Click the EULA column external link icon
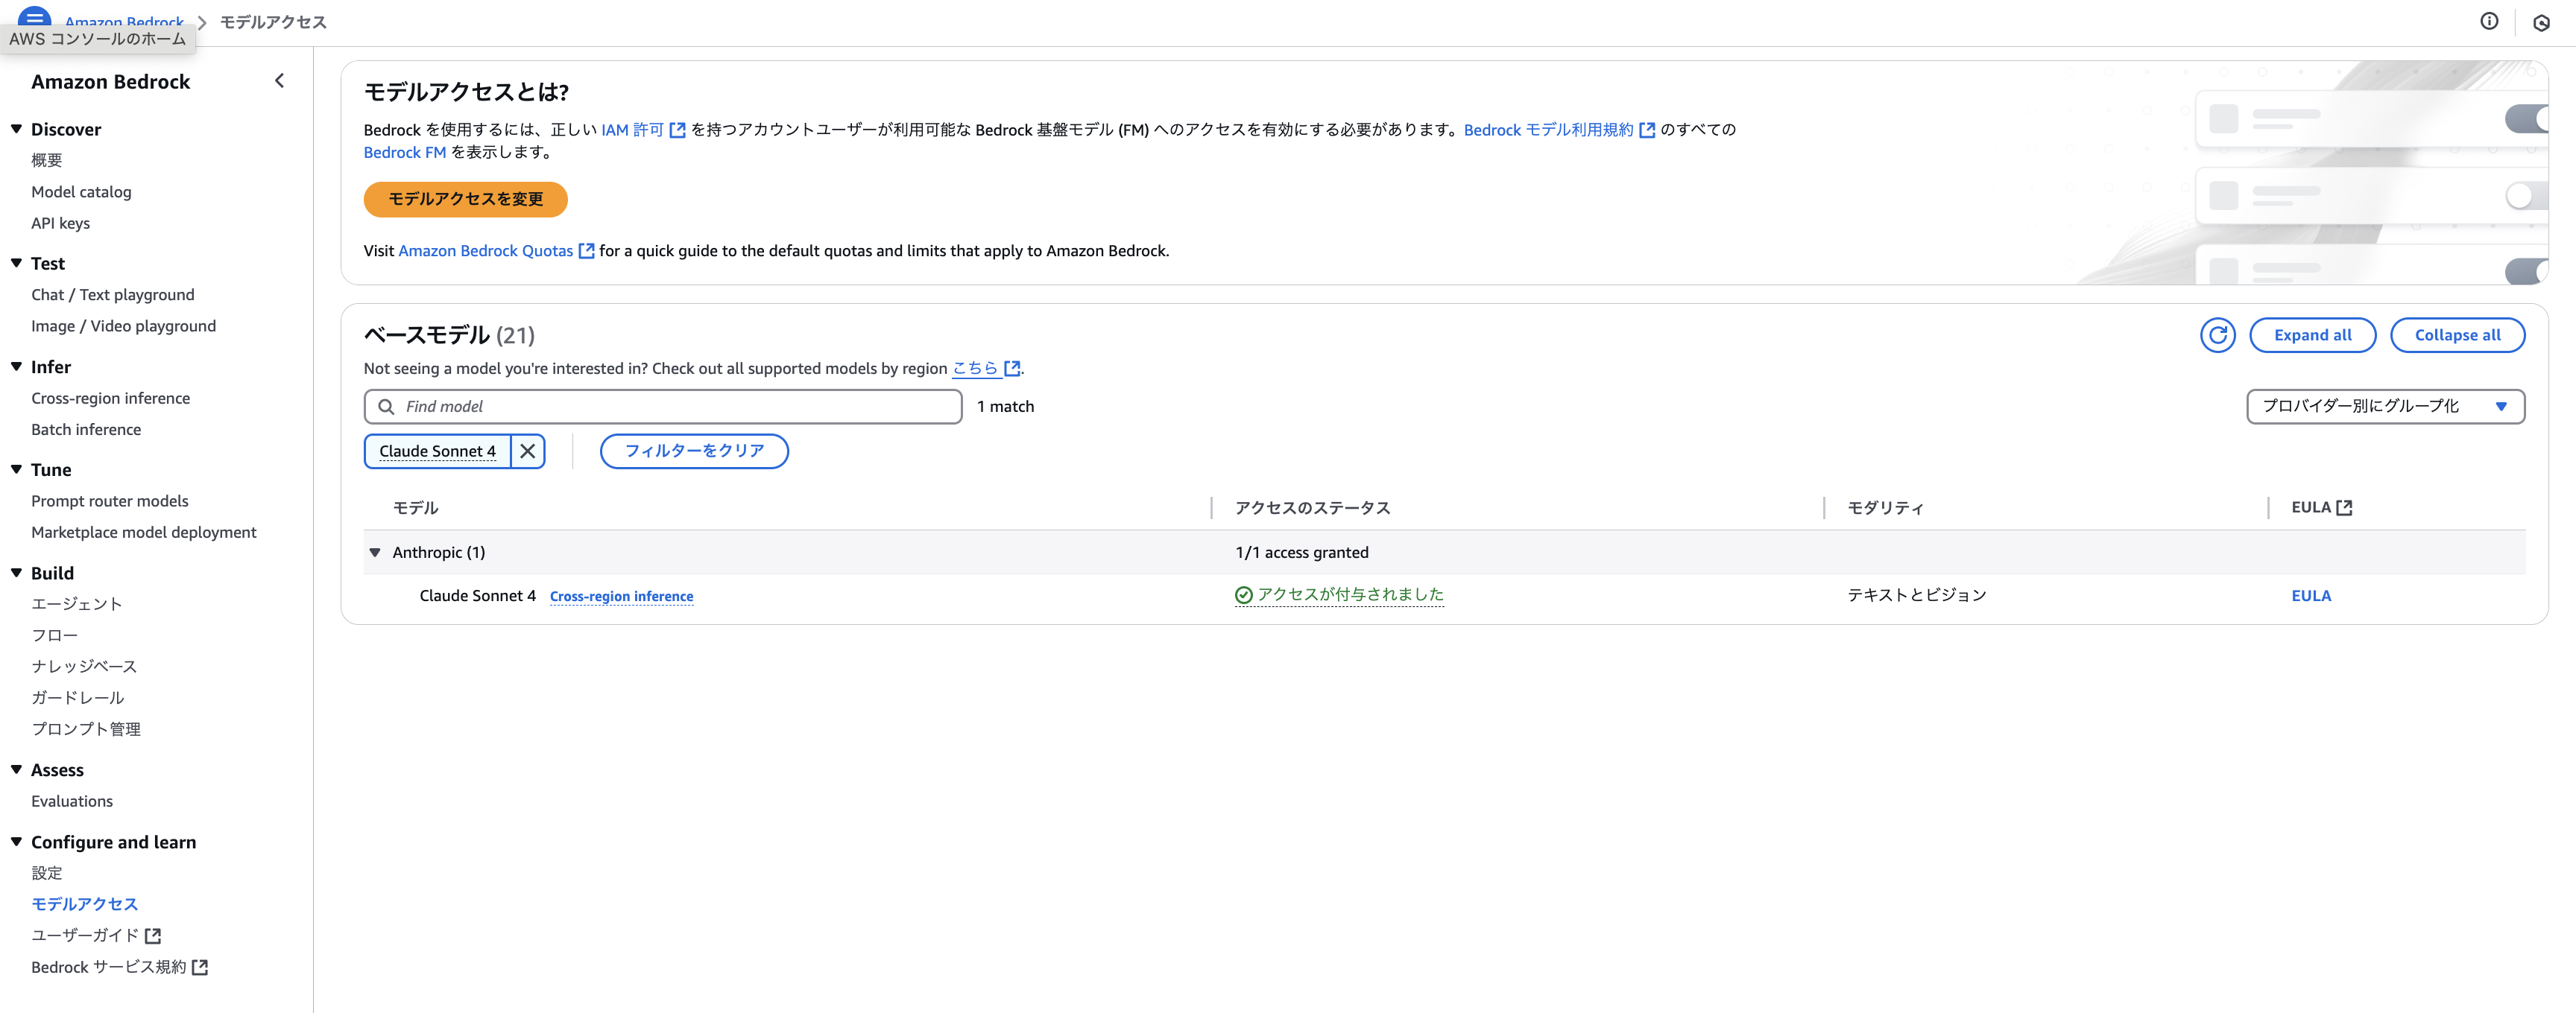Viewport: 2576px width, 1013px height. tap(2344, 507)
